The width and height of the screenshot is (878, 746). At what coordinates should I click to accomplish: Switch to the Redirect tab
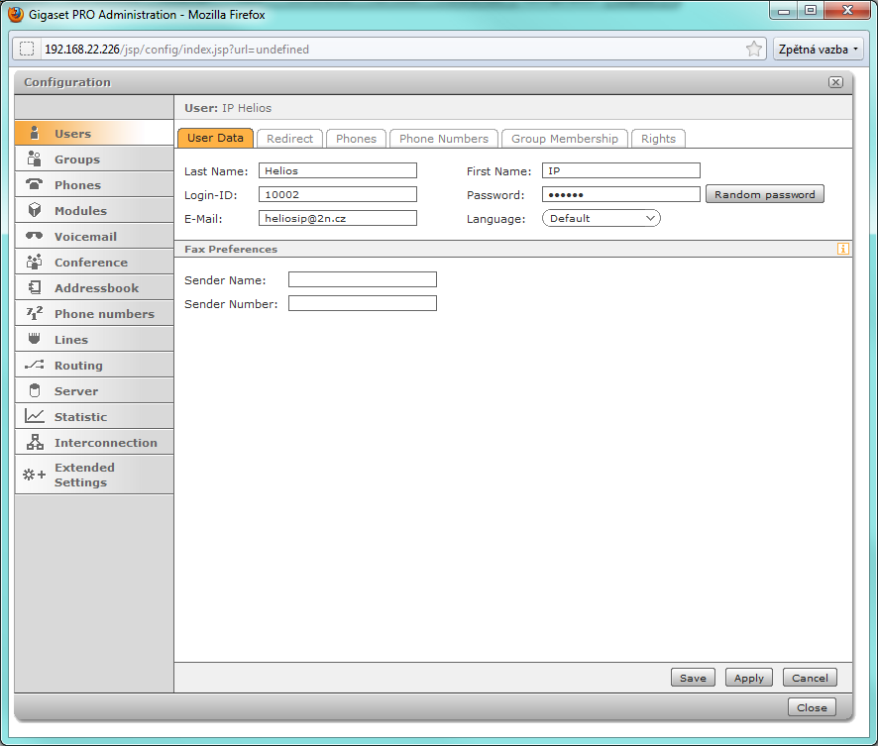coord(289,139)
